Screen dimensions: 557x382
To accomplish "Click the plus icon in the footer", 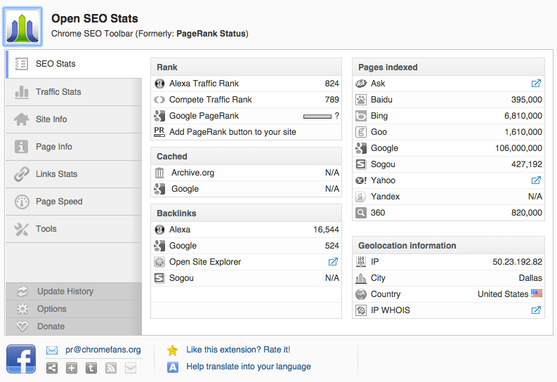I will pos(72,368).
